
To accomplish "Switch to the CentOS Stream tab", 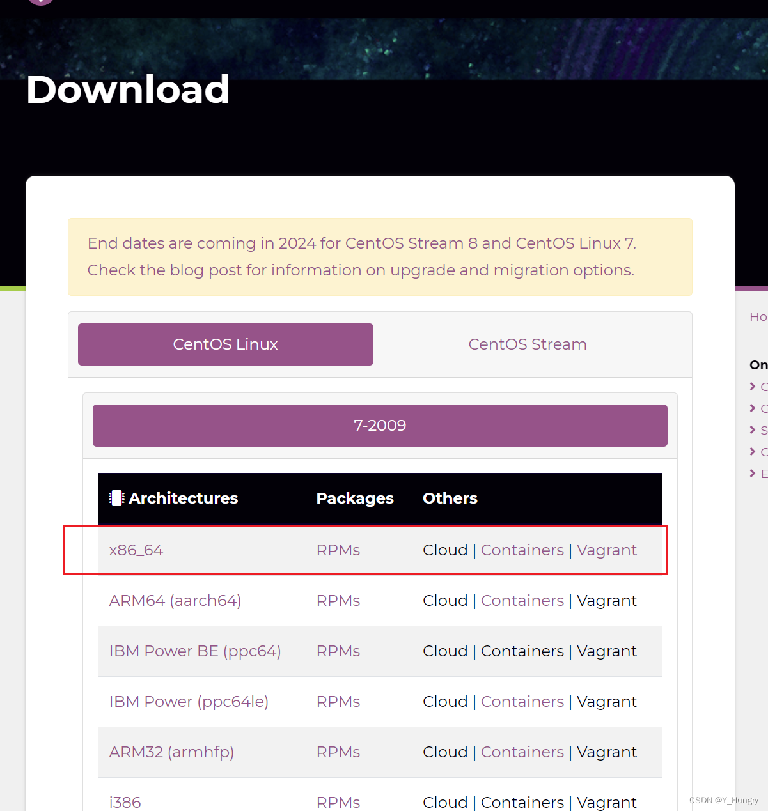I will tap(528, 344).
